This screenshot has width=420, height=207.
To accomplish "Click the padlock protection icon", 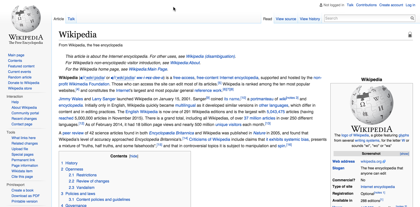I will (410, 35).
